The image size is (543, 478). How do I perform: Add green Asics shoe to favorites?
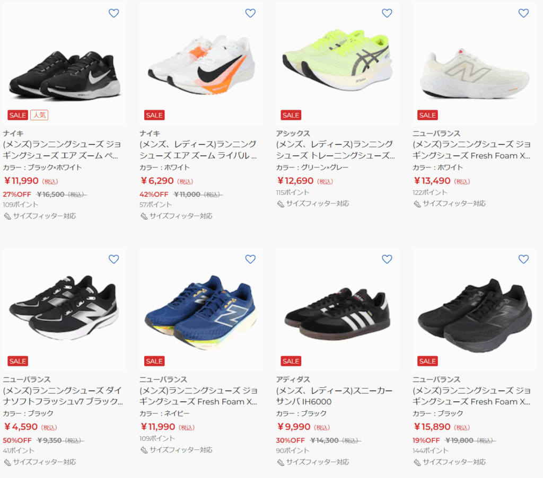[x=387, y=13]
